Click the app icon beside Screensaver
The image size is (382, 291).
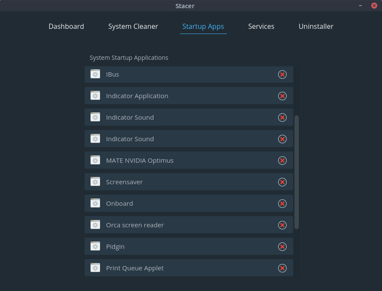(x=95, y=182)
